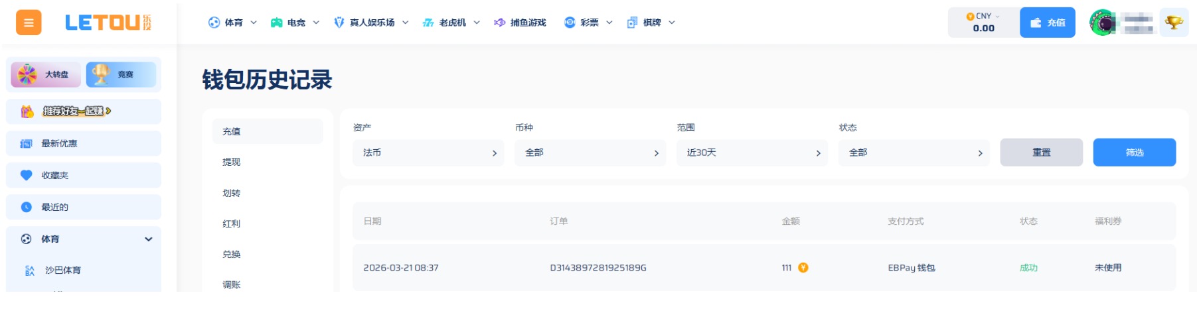Image resolution: width=1197 pixels, height=313 pixels.
Task: Open the 竞赛 trophy banner
Action: (121, 74)
